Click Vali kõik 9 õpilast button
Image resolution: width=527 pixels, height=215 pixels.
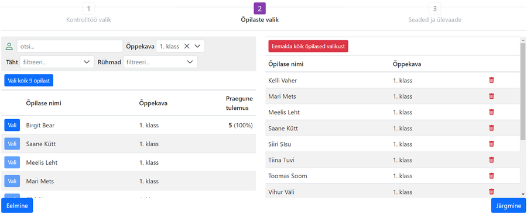pos(29,81)
